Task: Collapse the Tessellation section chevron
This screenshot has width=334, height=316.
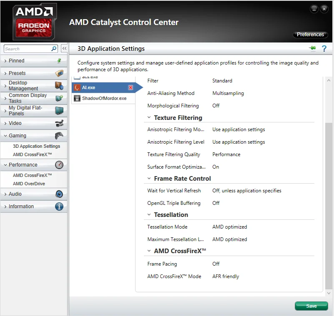Action: tap(149, 214)
